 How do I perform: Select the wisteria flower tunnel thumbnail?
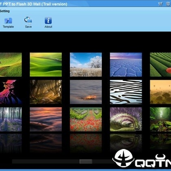(x=126, y=119)
